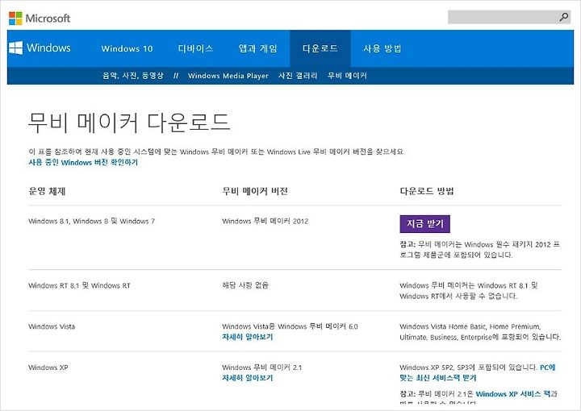Image resolution: width=581 pixels, height=411 pixels.
Task: Click Windows Vista용 Windows 무비 메이커 6.0 text
Action: (290, 326)
